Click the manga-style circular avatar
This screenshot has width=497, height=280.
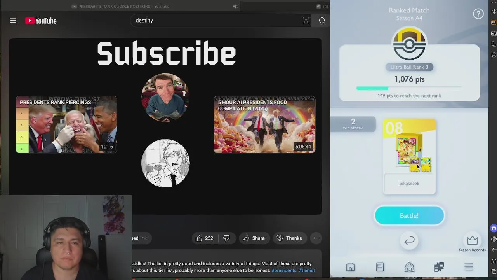point(165,163)
